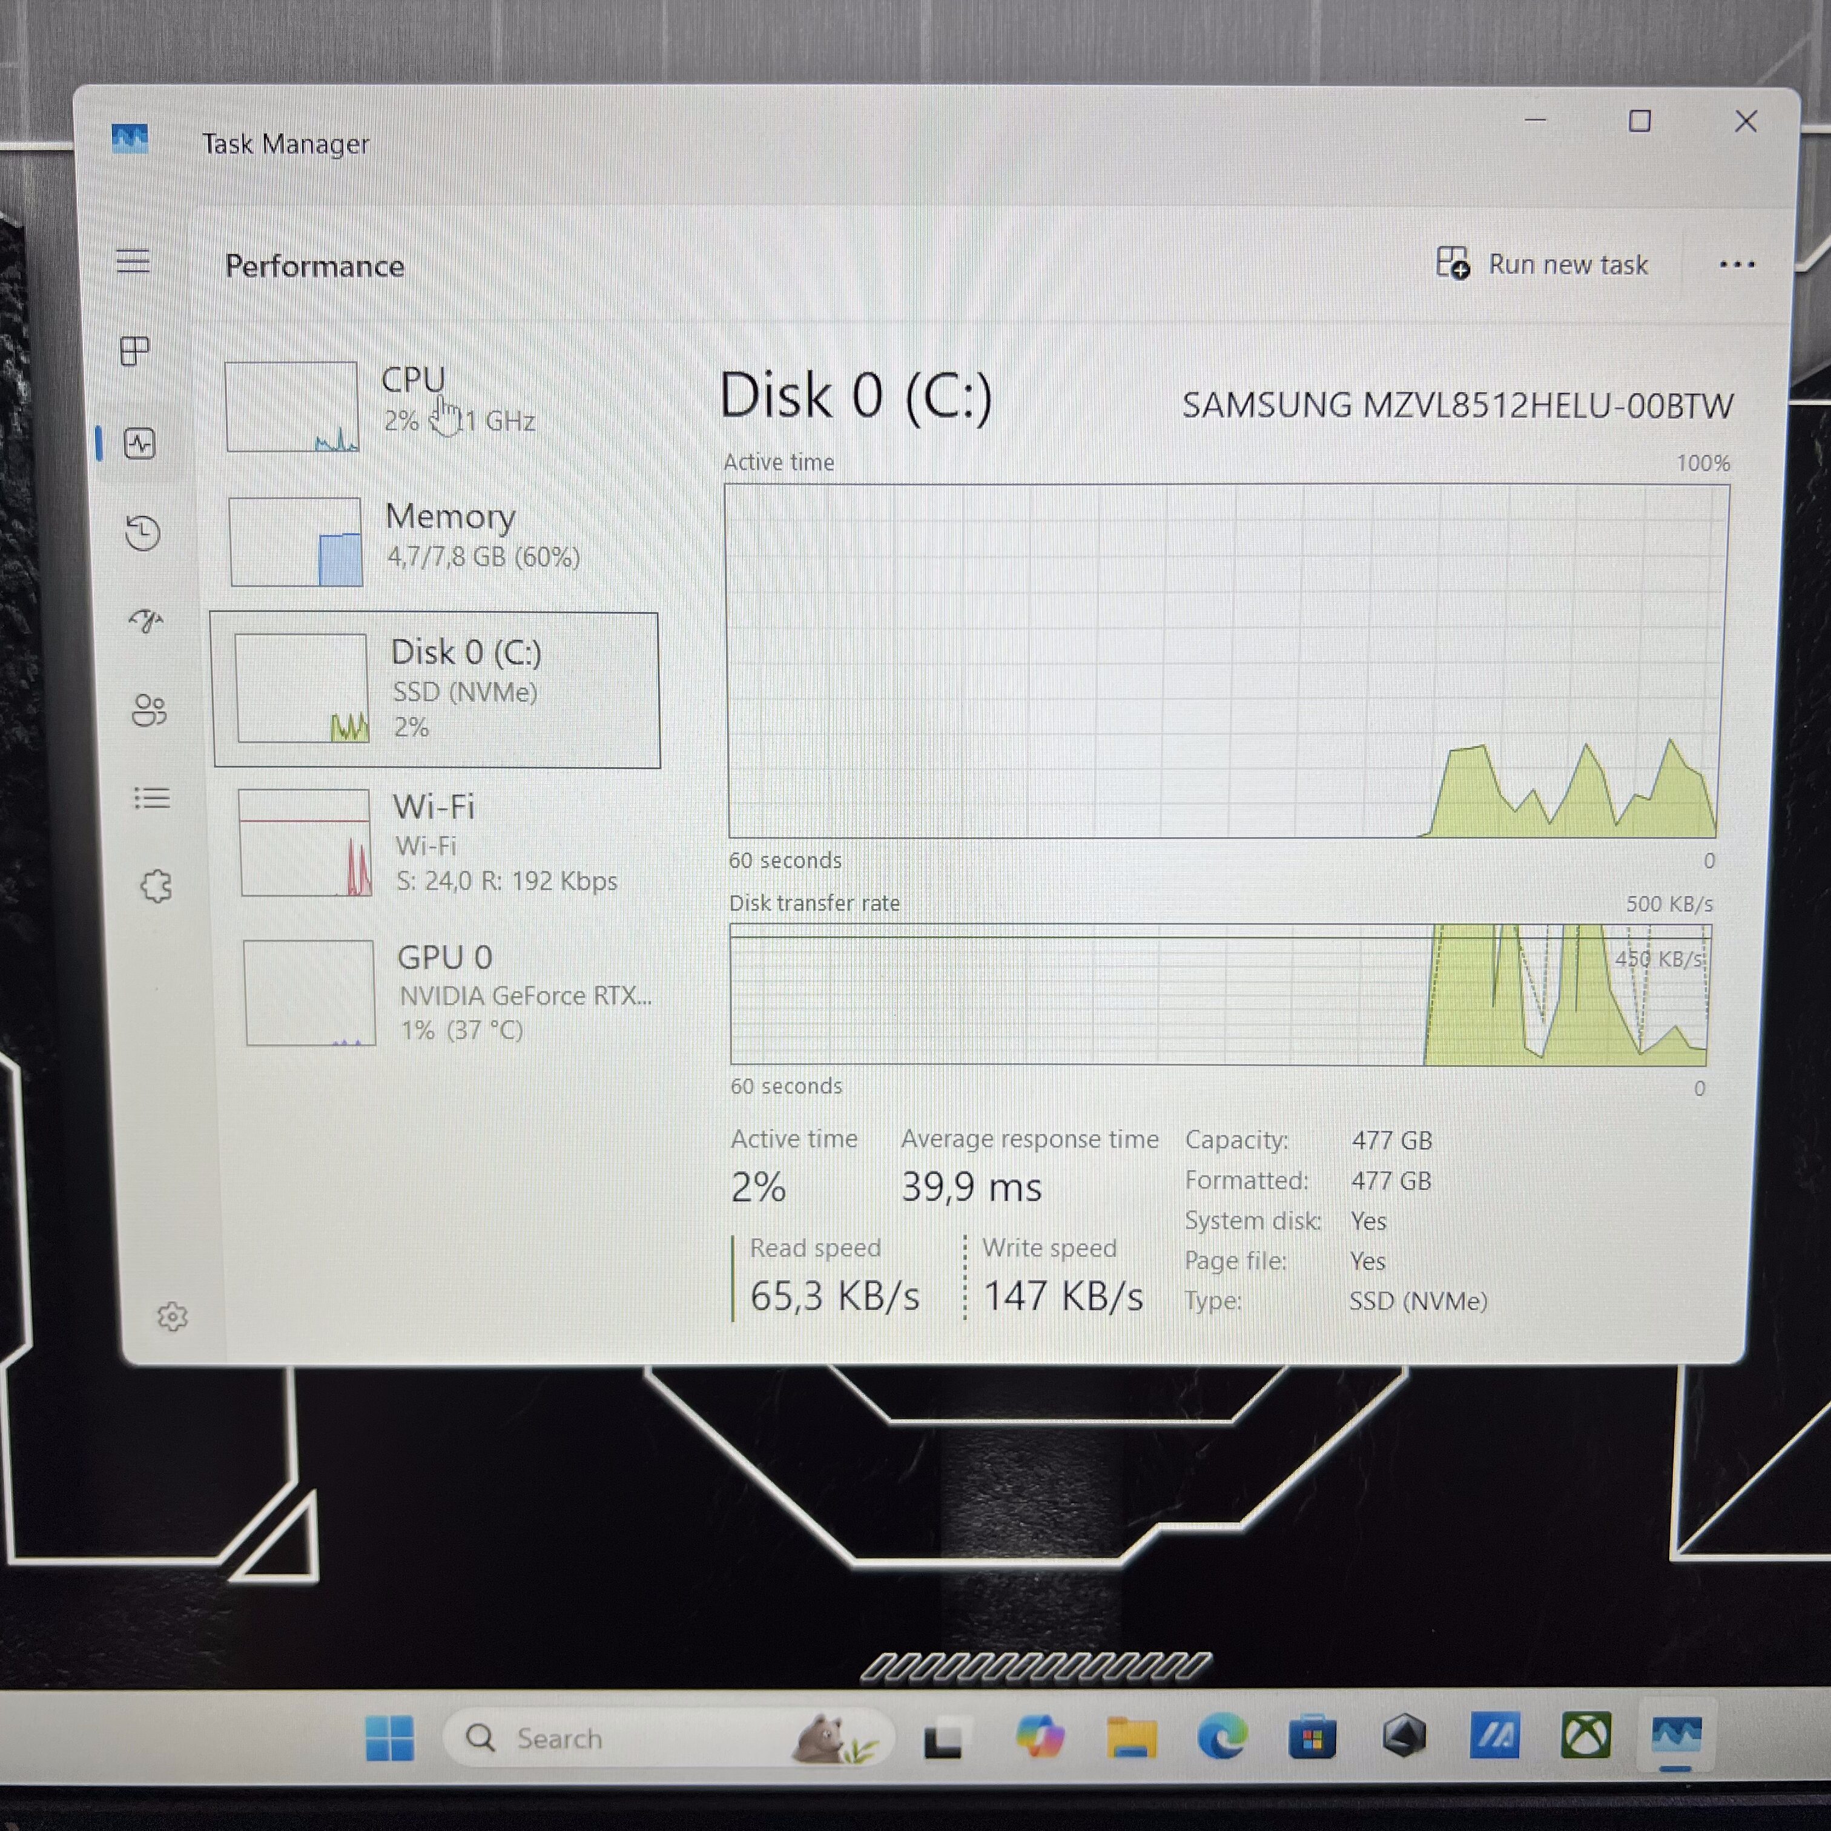The height and width of the screenshot is (1831, 1831).
Task: Open the Services page puzzle icon
Action: point(156,887)
